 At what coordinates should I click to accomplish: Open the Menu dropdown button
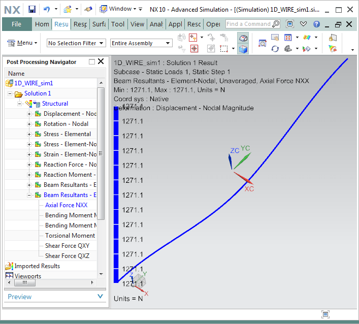coord(22,43)
